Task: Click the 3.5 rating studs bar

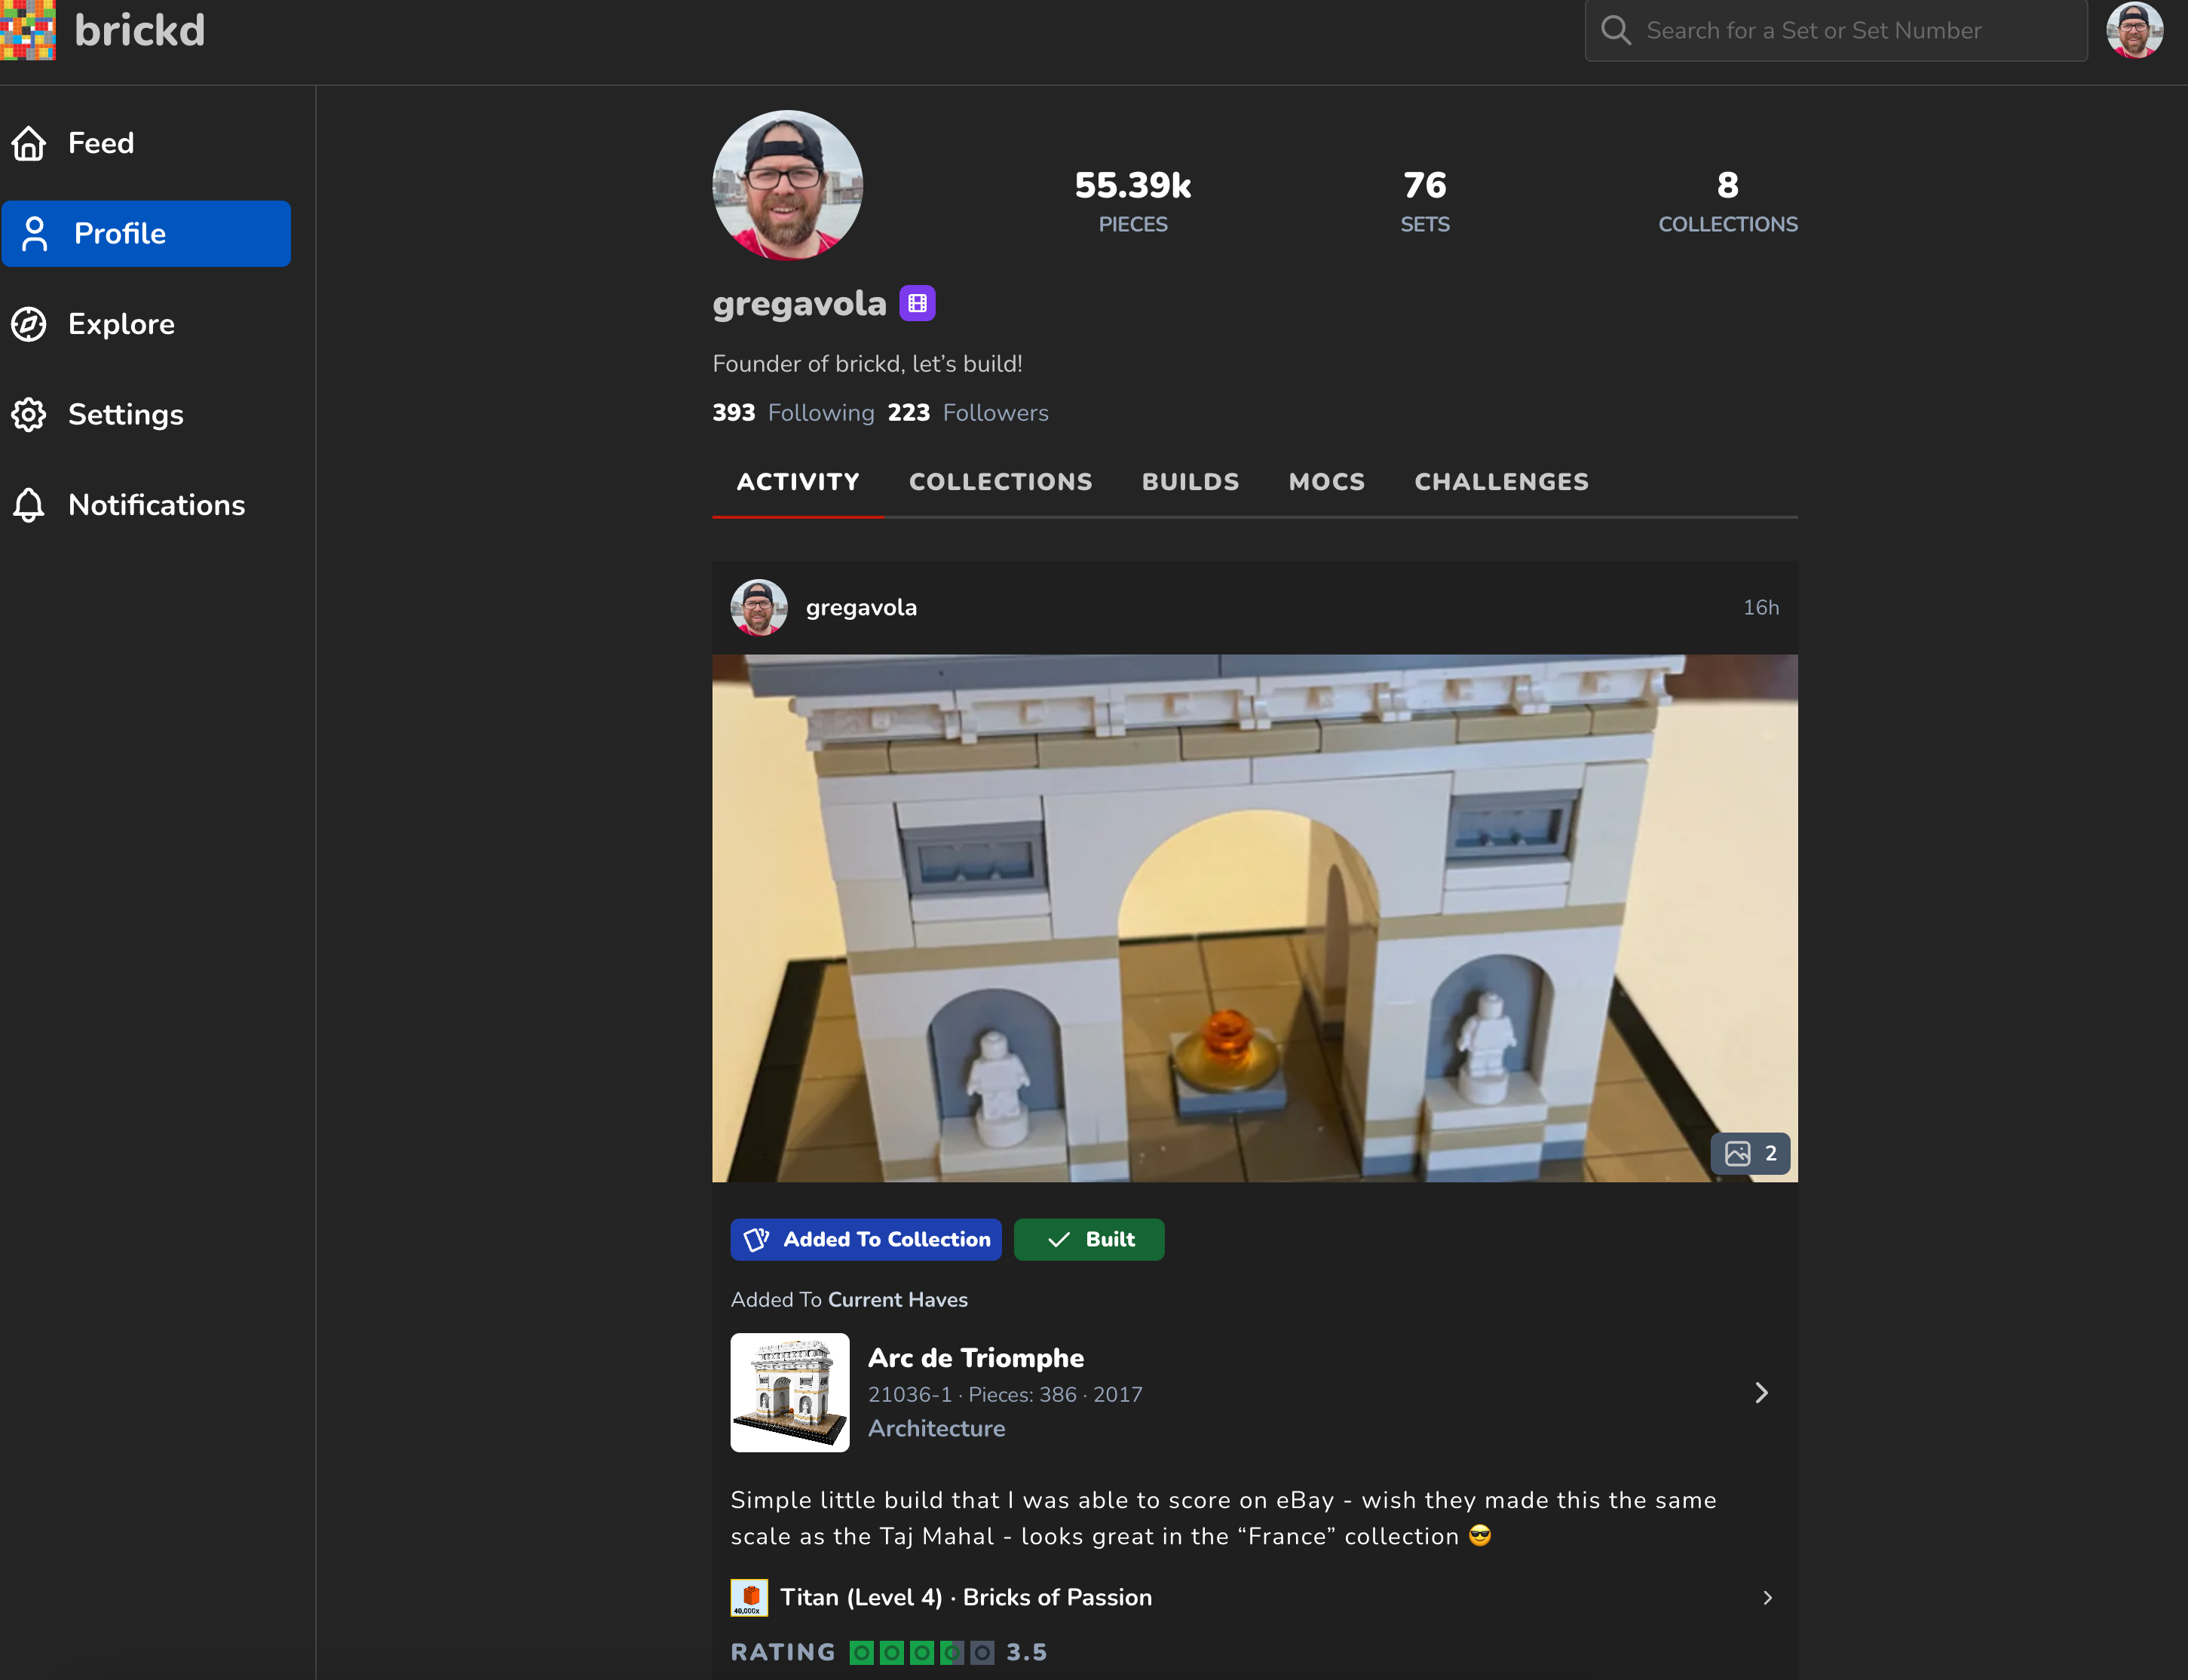Action: (x=921, y=1652)
